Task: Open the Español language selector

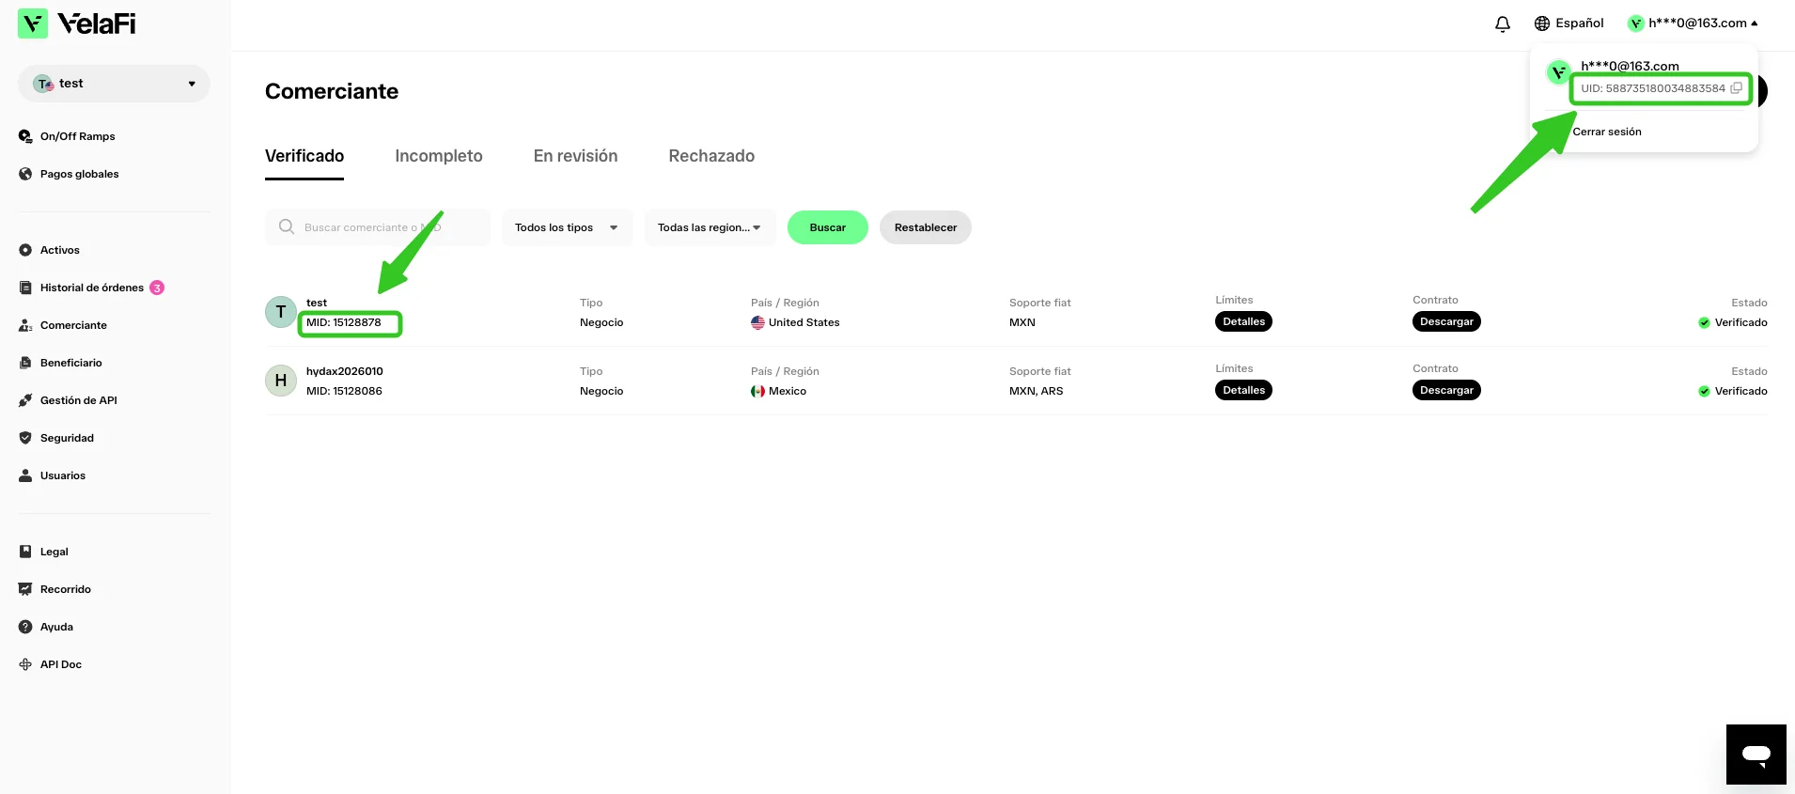Action: (1569, 23)
